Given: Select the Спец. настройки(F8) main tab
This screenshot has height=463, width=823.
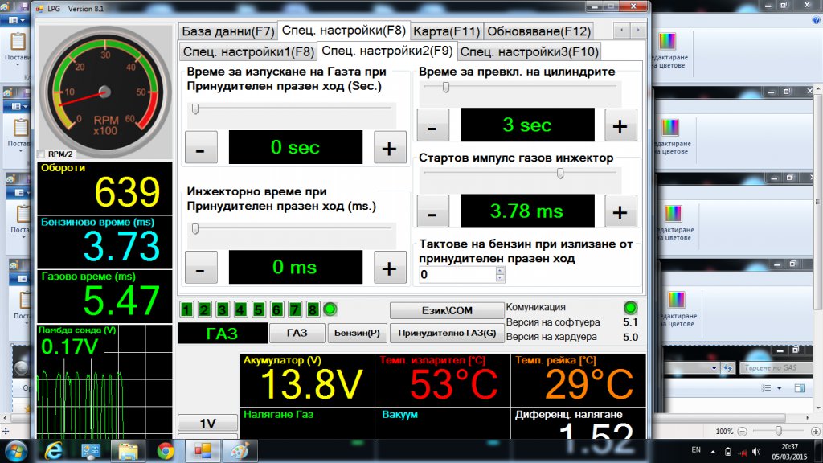Looking at the screenshot, I should [344, 30].
